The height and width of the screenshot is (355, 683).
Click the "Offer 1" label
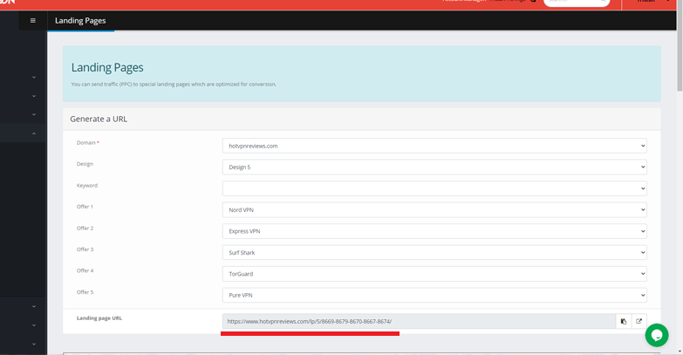tap(85, 207)
